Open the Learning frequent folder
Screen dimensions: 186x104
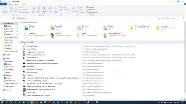(x=165, y=28)
